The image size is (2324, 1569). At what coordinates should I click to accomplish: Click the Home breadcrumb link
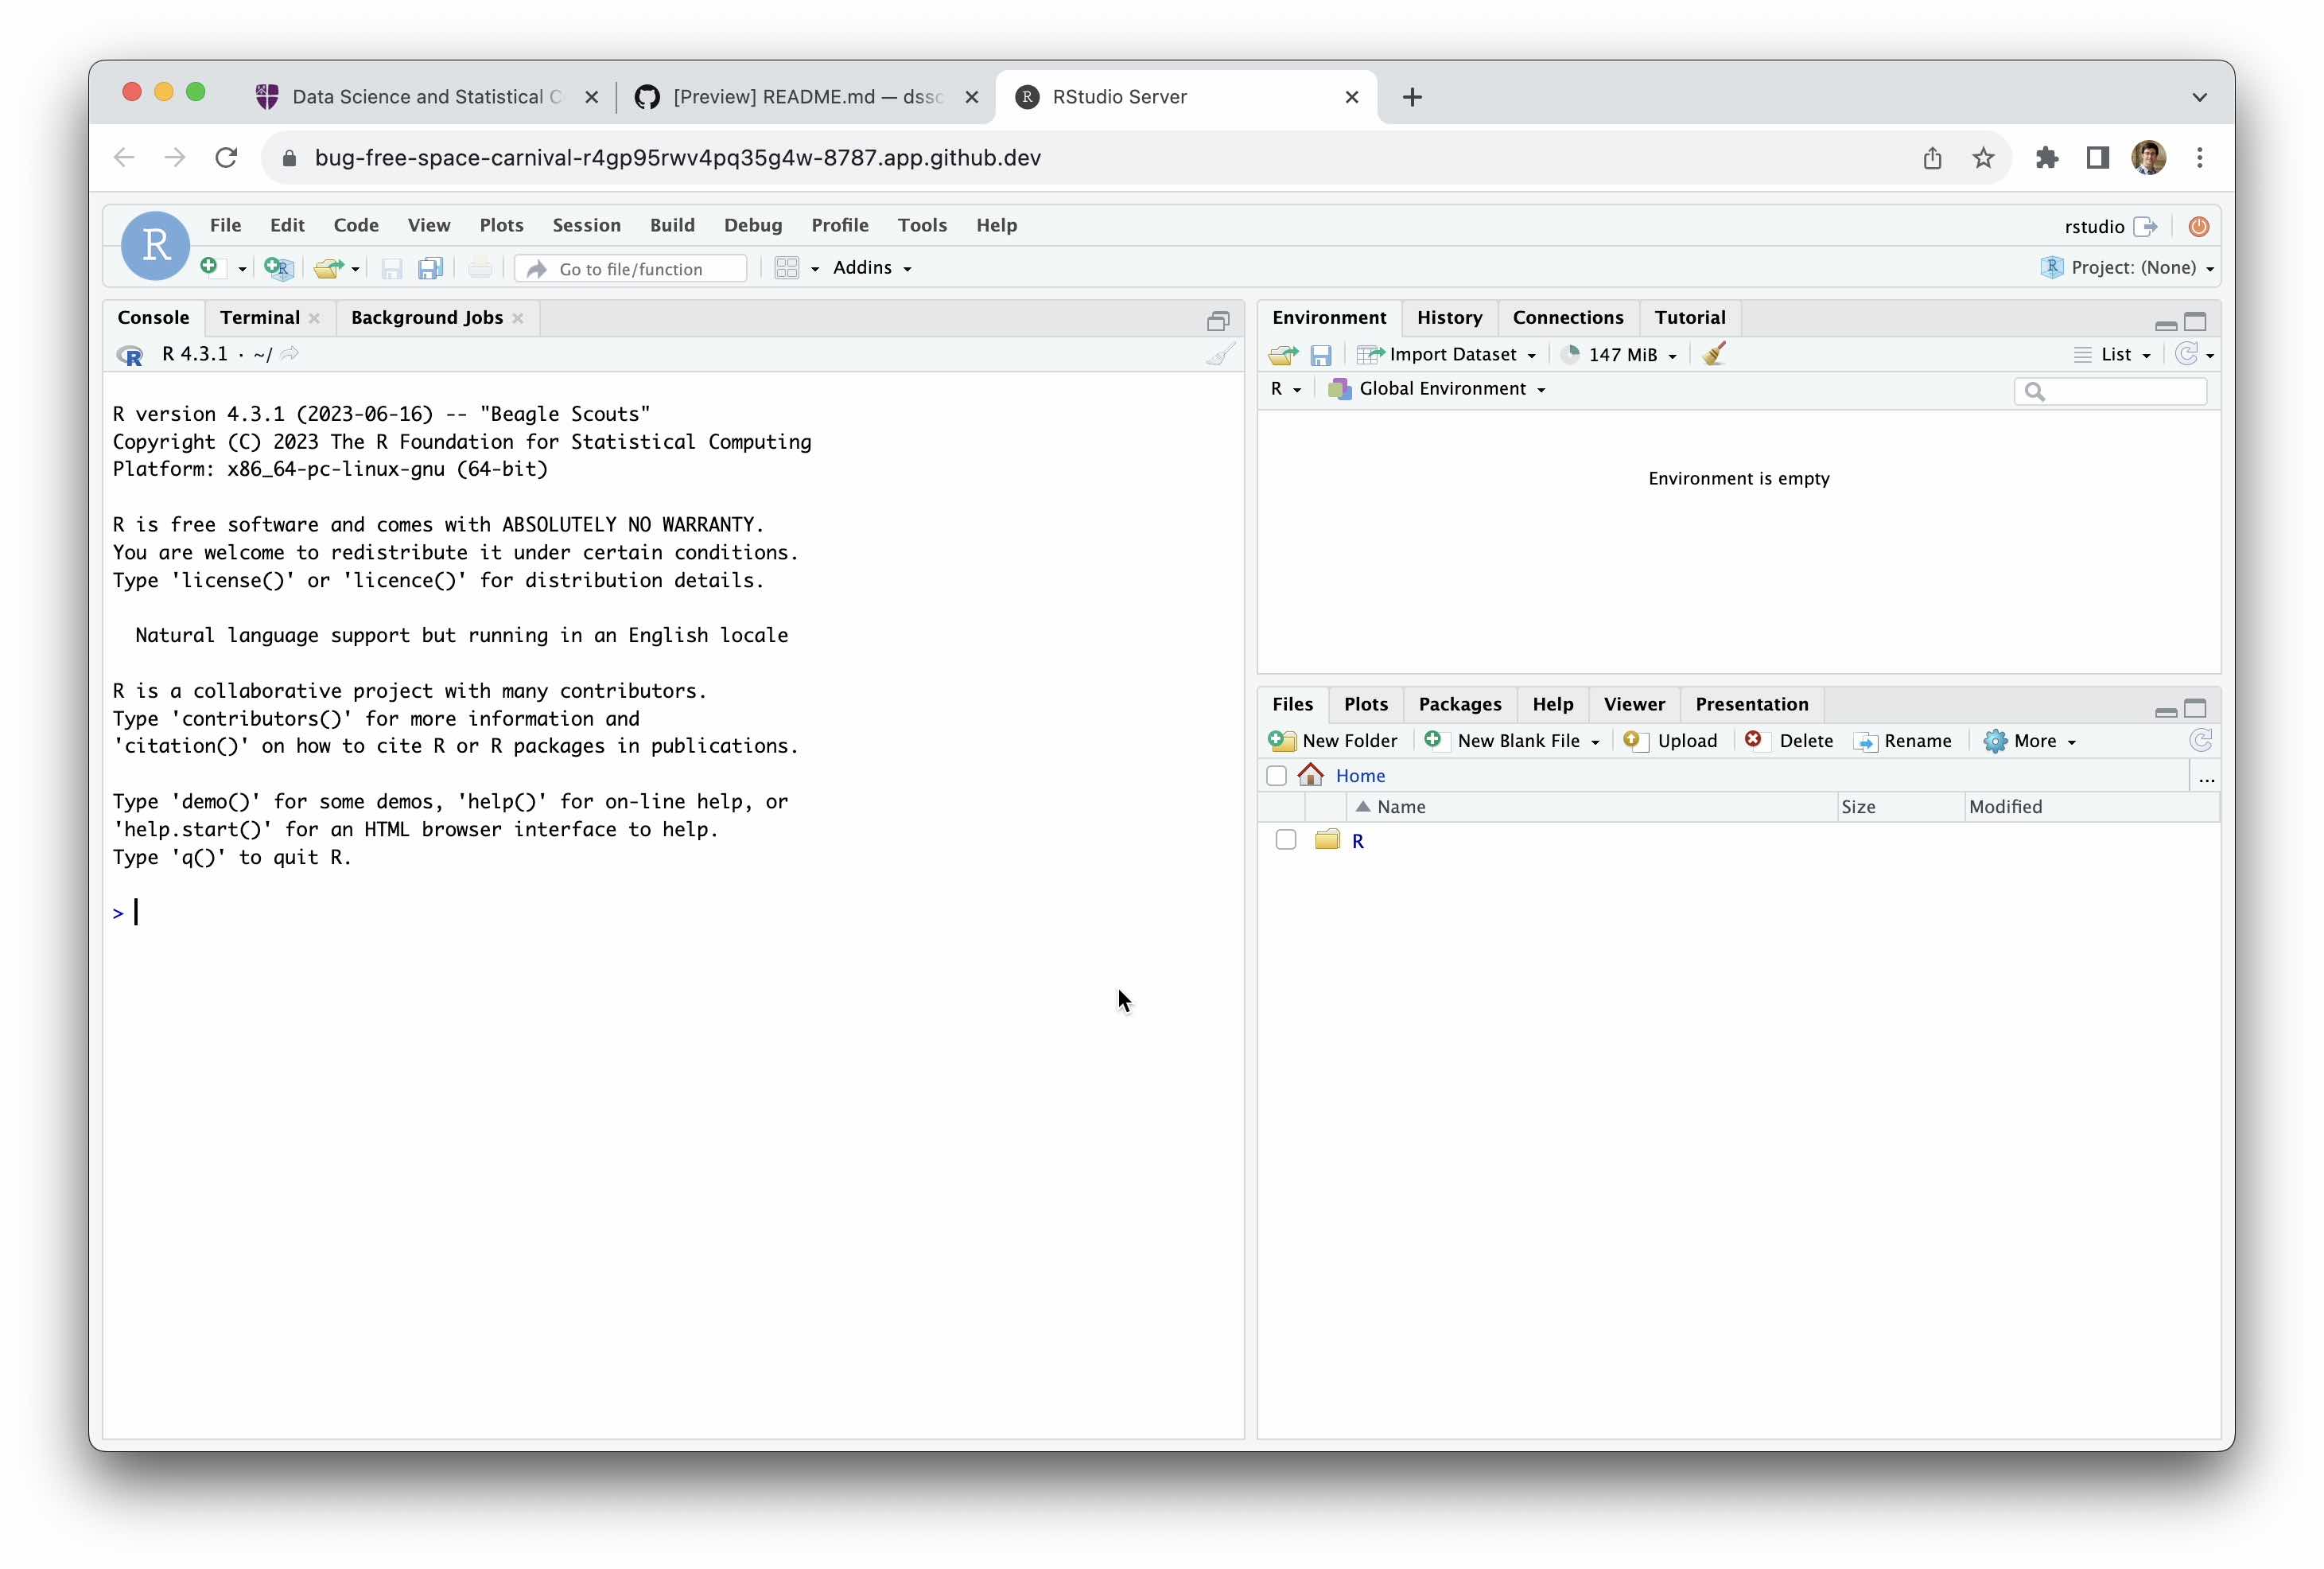coord(1360,776)
